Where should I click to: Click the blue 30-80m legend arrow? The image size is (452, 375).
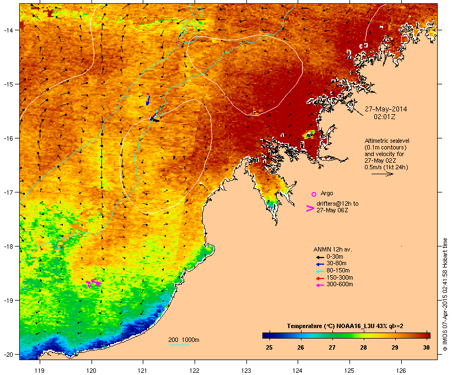[320, 264]
